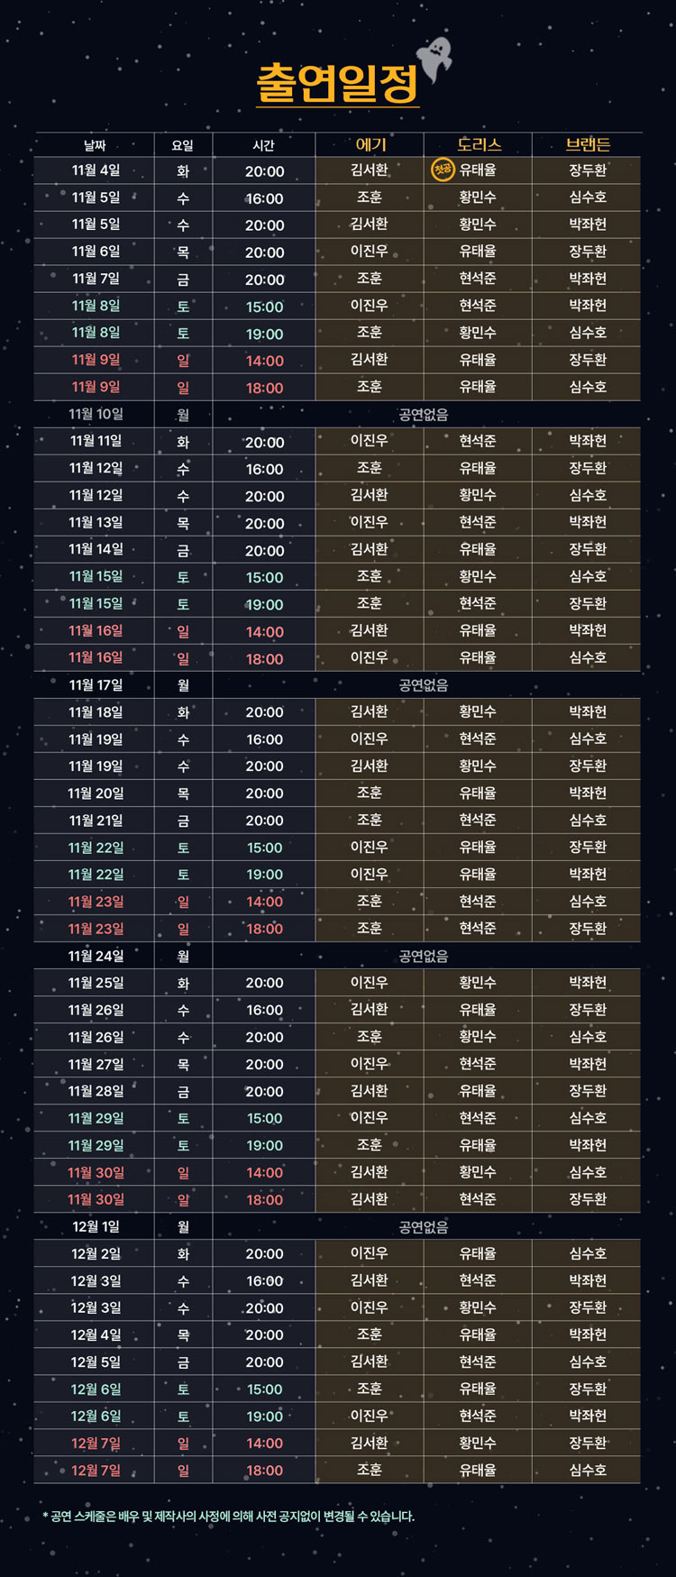Screen dimensions: 676x1577
Task: Click the 12월 2일 date cell
Action: point(96,1253)
